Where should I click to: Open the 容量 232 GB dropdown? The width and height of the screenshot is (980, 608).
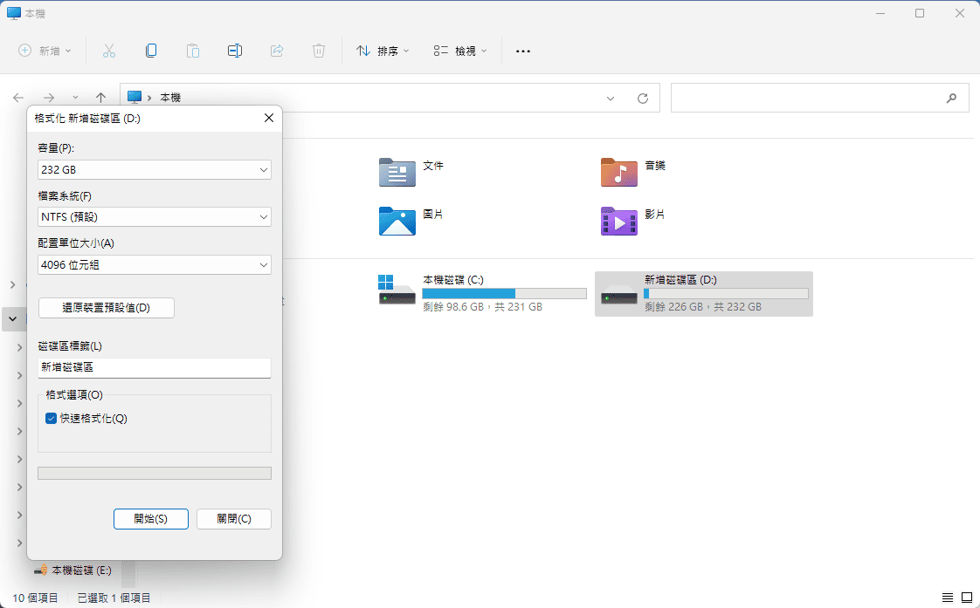point(155,170)
